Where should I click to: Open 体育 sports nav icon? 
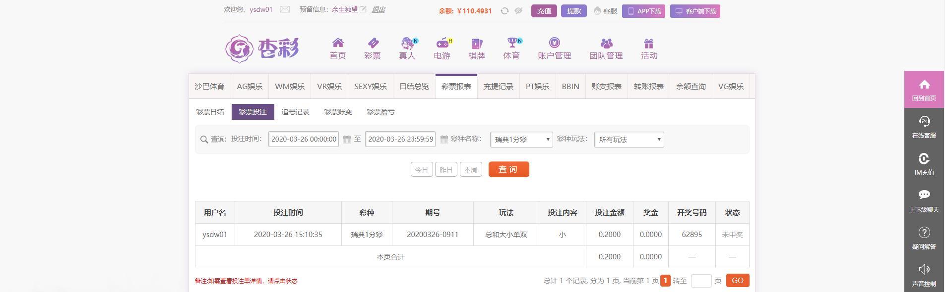[511, 49]
